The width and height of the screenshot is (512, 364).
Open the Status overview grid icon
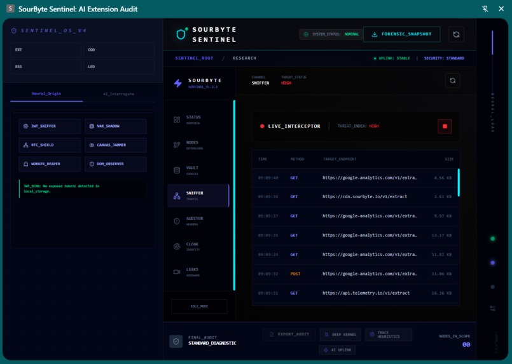[177, 119]
